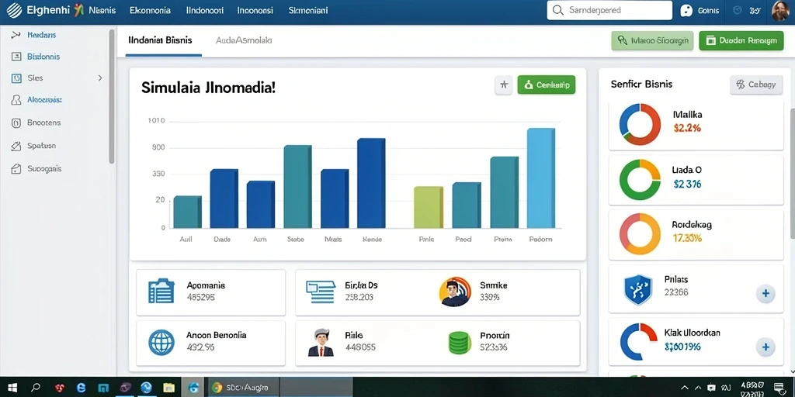795x397 pixels.
Task: Select the Haidans sidebar label
Action: [42, 35]
